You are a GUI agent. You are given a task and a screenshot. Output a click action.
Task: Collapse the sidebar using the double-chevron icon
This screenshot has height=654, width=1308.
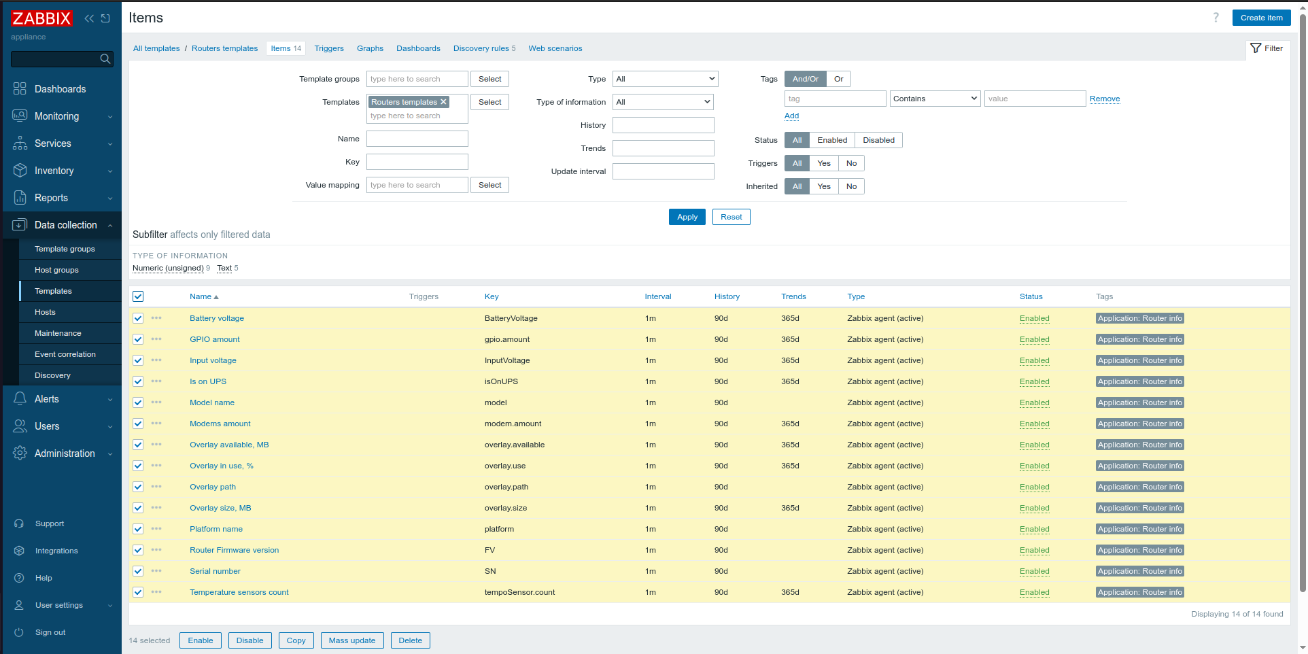click(89, 18)
